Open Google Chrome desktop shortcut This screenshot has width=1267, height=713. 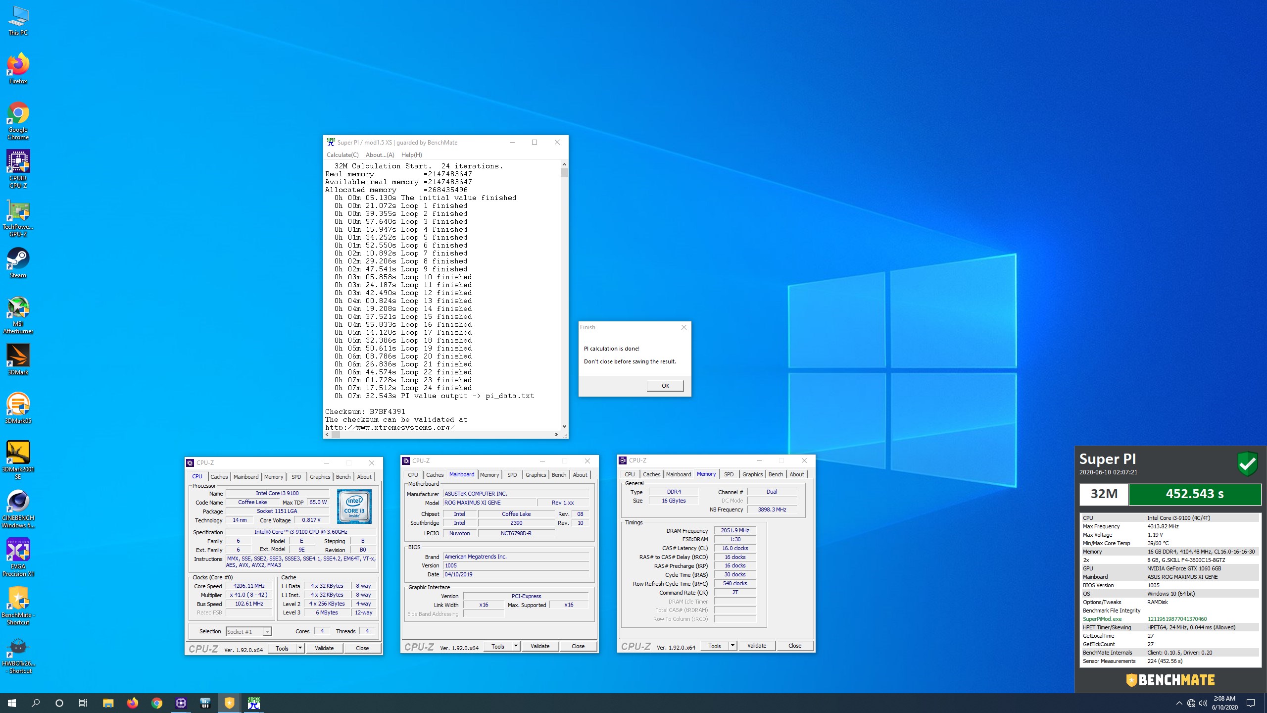point(18,121)
